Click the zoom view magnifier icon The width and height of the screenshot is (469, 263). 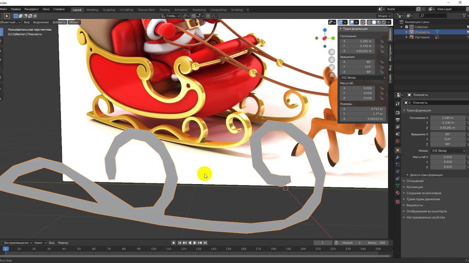tap(332, 52)
